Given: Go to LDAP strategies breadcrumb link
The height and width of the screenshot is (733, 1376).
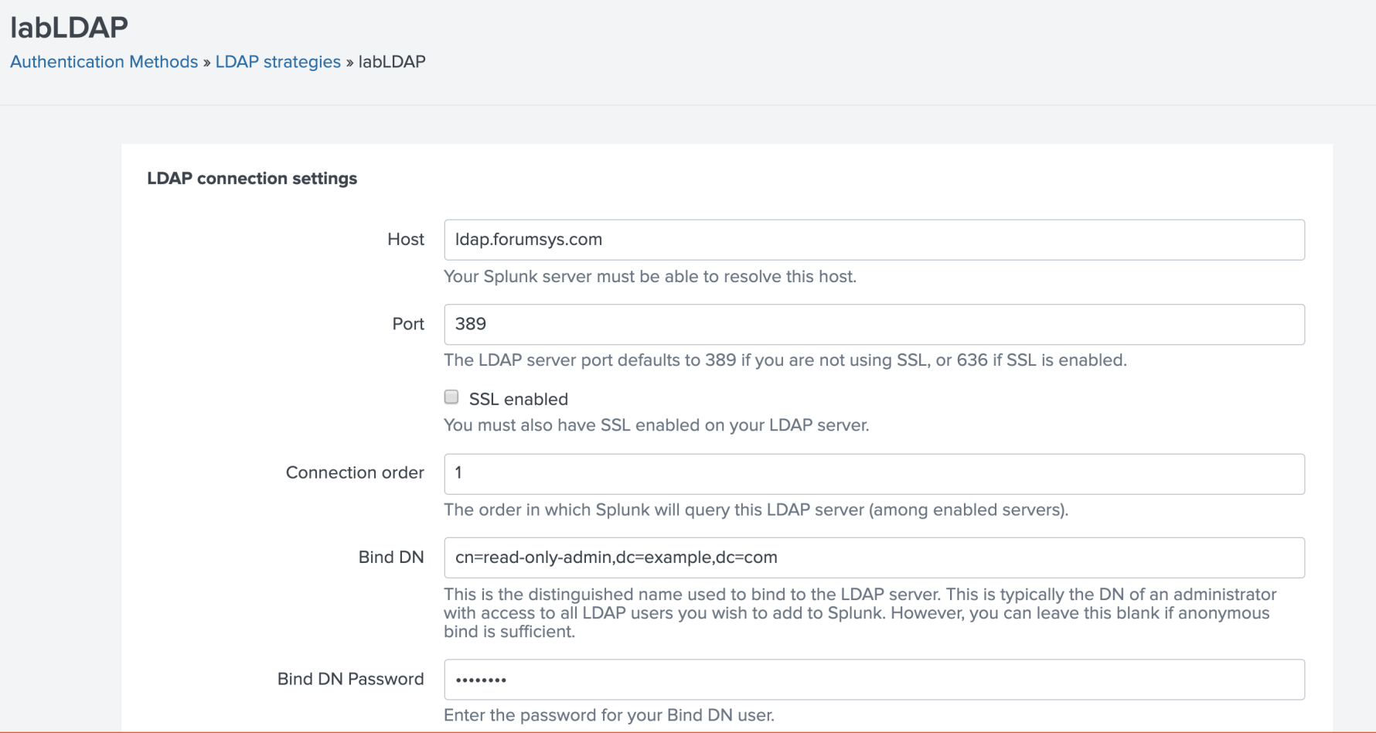Looking at the screenshot, I should 278,62.
